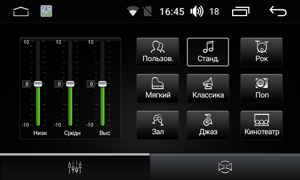Tap the Wi-Fi signal status icon
Screen dimensions: 300x180
(x=133, y=11)
